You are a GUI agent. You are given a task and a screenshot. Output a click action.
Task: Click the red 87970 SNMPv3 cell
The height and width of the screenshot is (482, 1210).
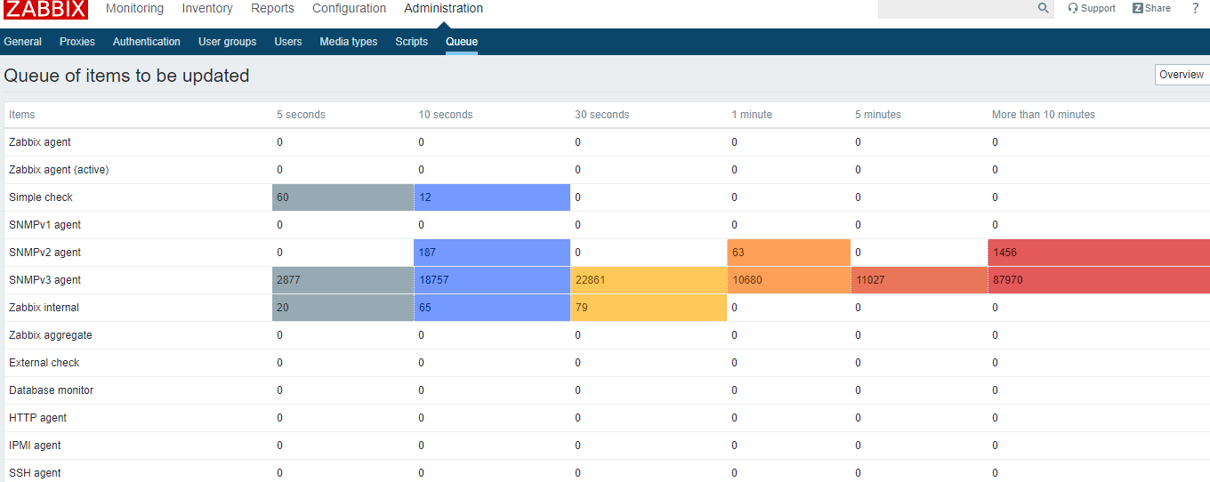point(1098,280)
